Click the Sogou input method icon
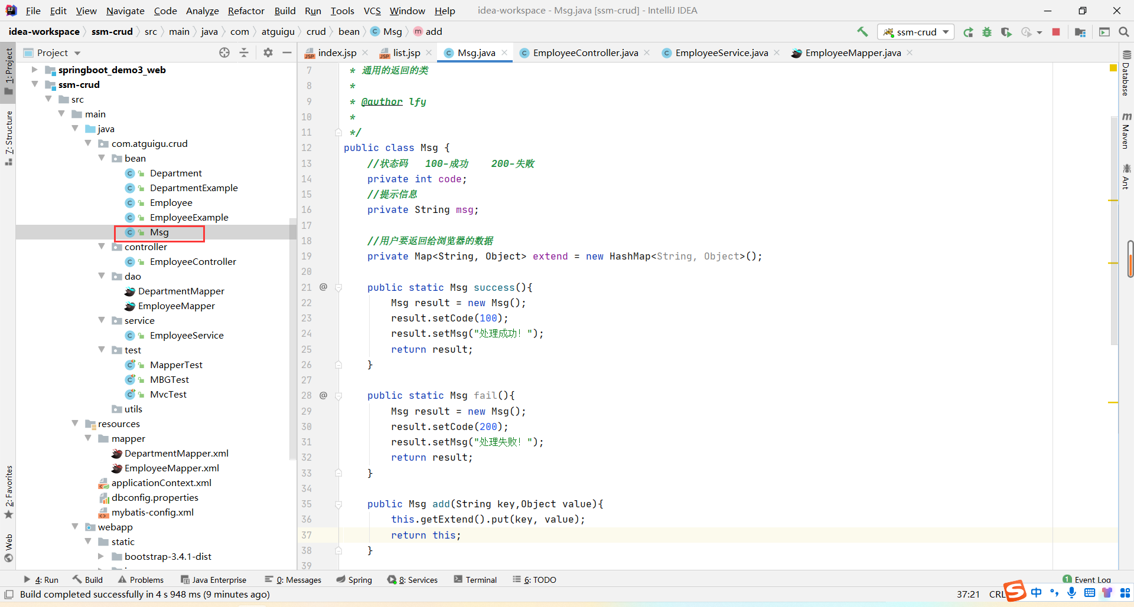This screenshot has width=1134, height=607. coord(1015,591)
